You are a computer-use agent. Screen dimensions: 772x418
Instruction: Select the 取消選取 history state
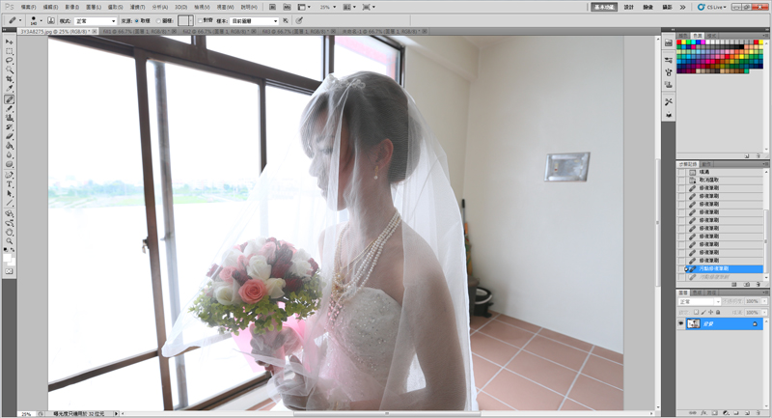tap(710, 180)
